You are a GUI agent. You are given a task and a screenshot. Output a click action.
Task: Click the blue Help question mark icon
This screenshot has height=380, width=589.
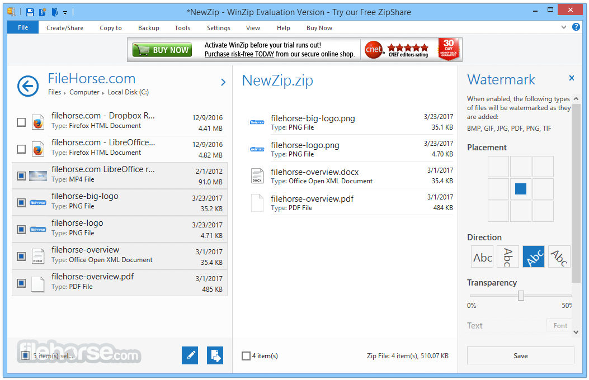576,27
